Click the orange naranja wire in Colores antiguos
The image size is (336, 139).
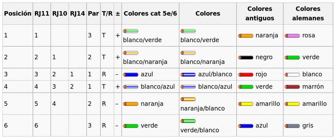tap(246, 36)
